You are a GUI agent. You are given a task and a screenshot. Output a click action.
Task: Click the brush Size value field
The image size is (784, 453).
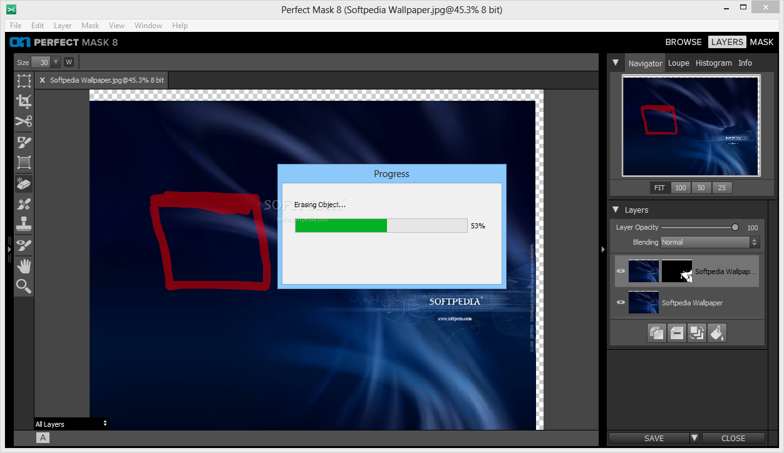(x=41, y=62)
